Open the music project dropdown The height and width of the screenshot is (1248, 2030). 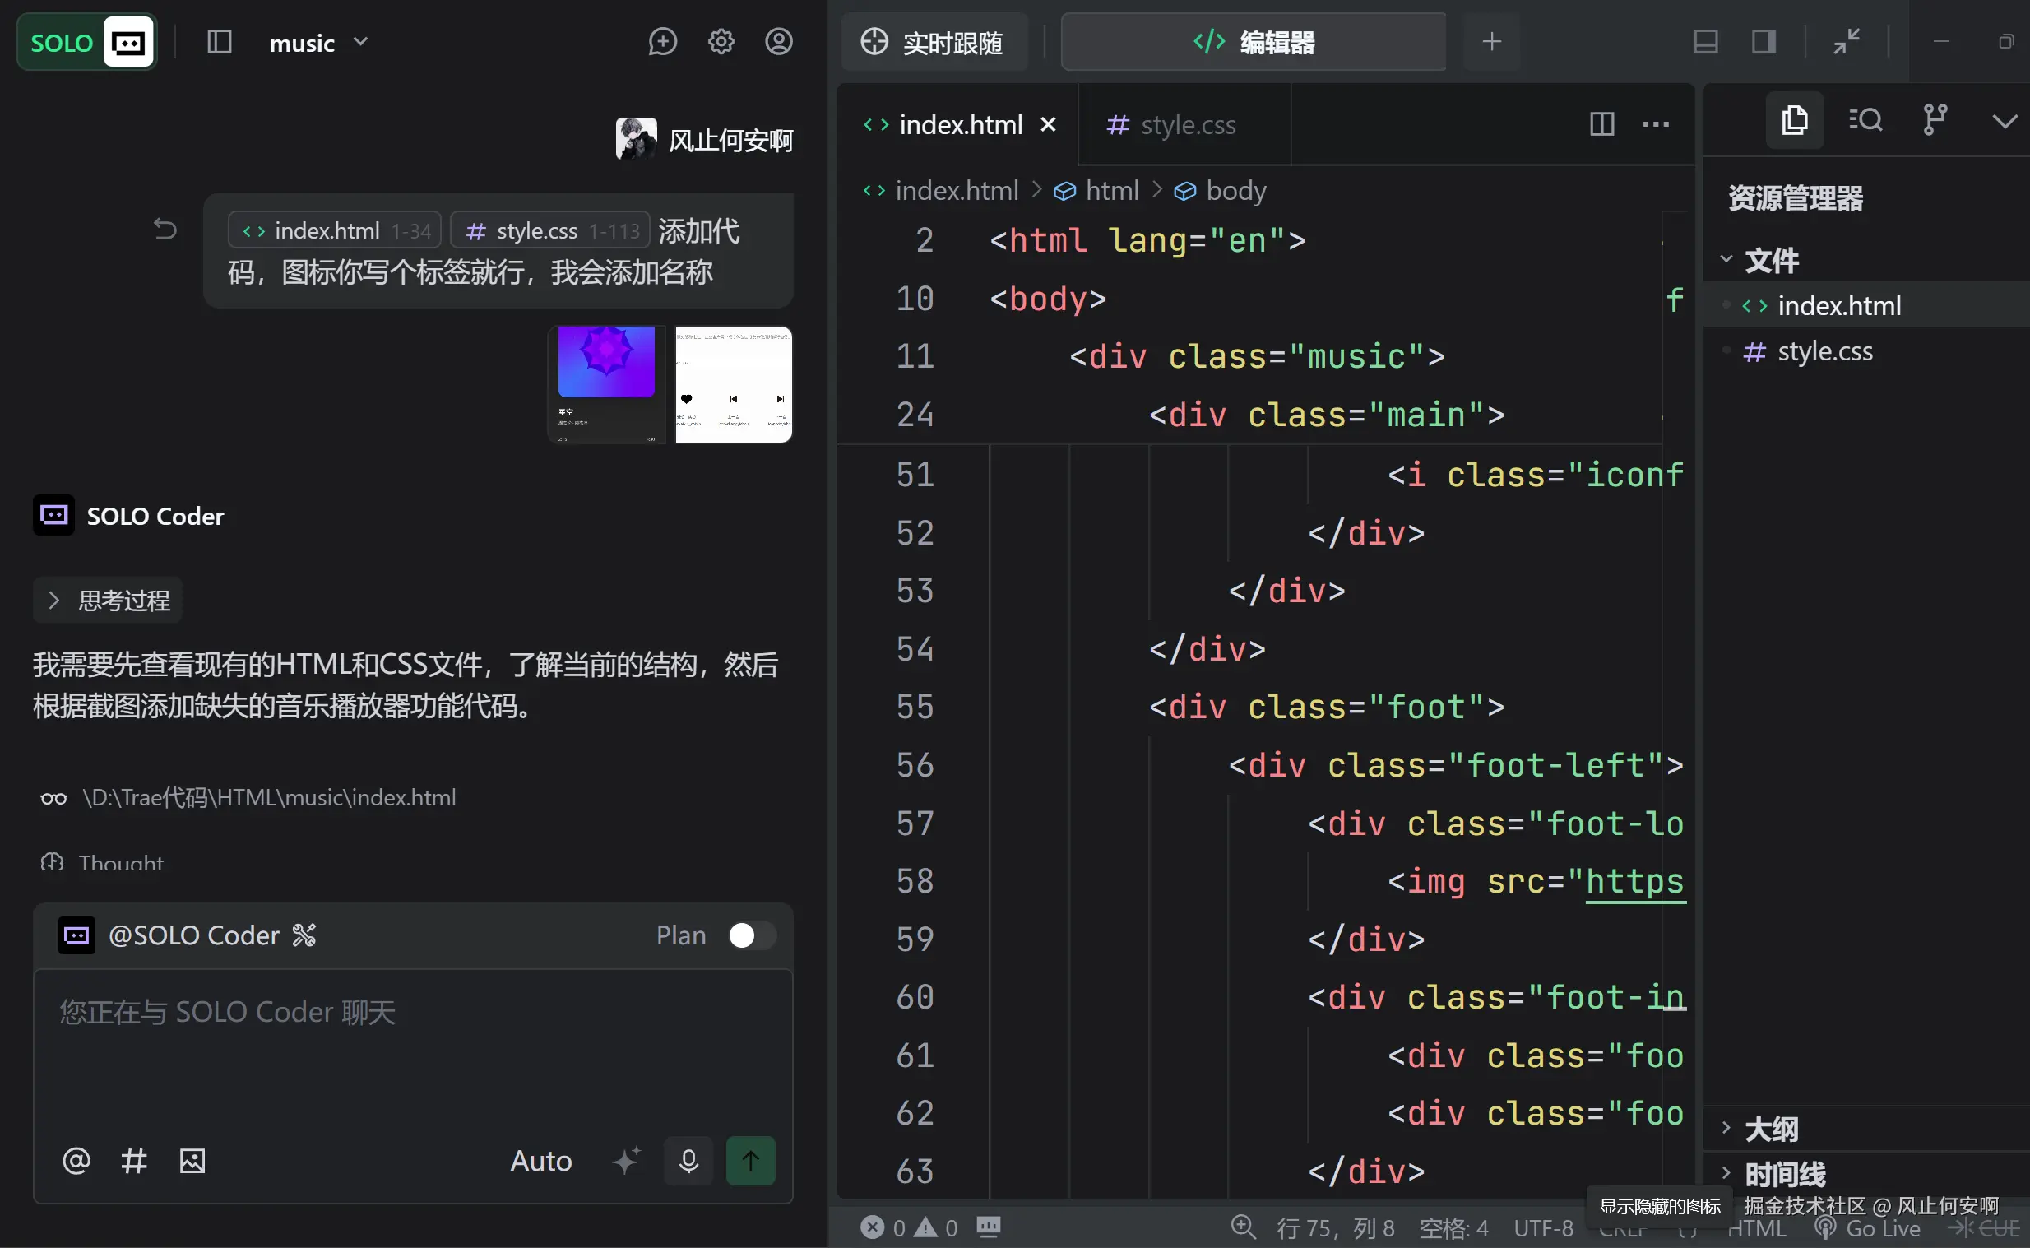tap(317, 43)
